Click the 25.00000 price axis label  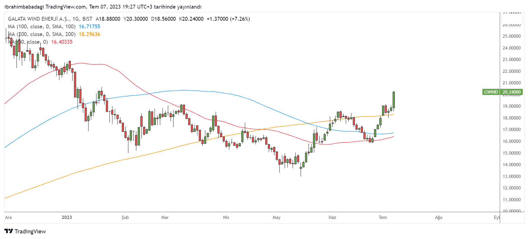(x=512, y=36)
